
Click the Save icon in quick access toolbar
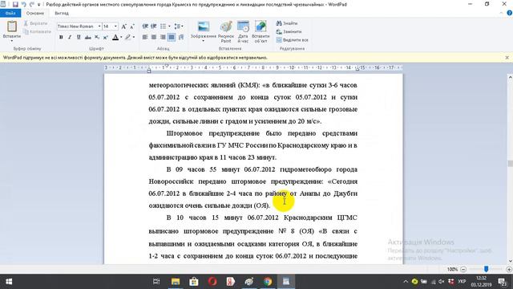(x=15, y=4)
